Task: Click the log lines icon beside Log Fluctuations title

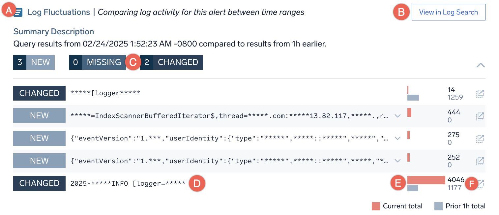Action: [x=19, y=12]
